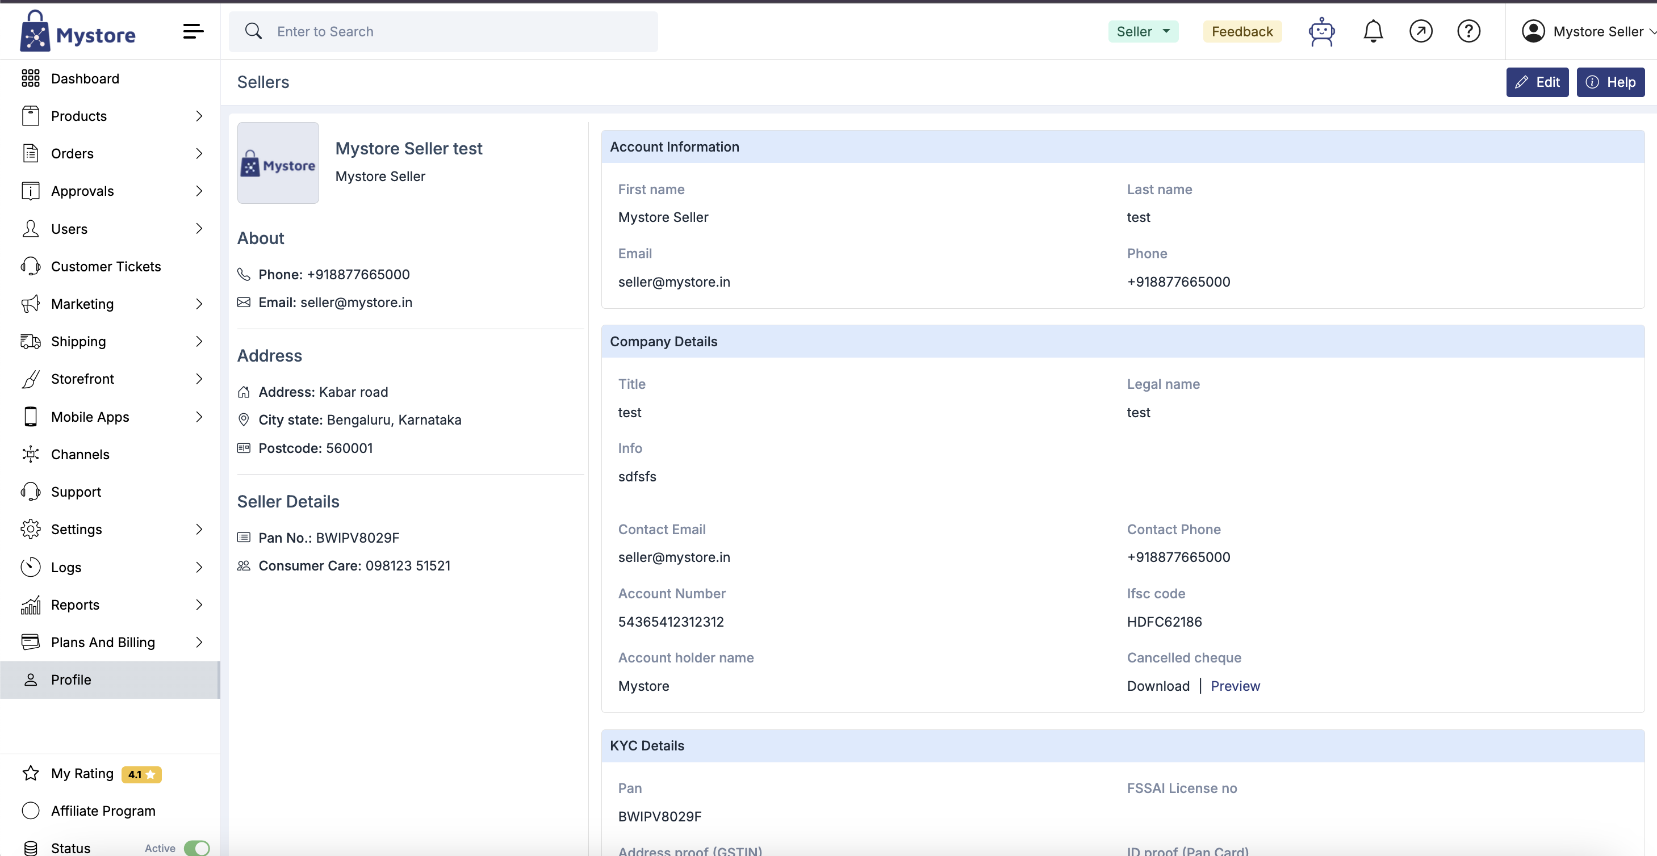The image size is (1657, 856).
Task: Click the Ifsc code HDFC62186
Action: [1164, 622]
